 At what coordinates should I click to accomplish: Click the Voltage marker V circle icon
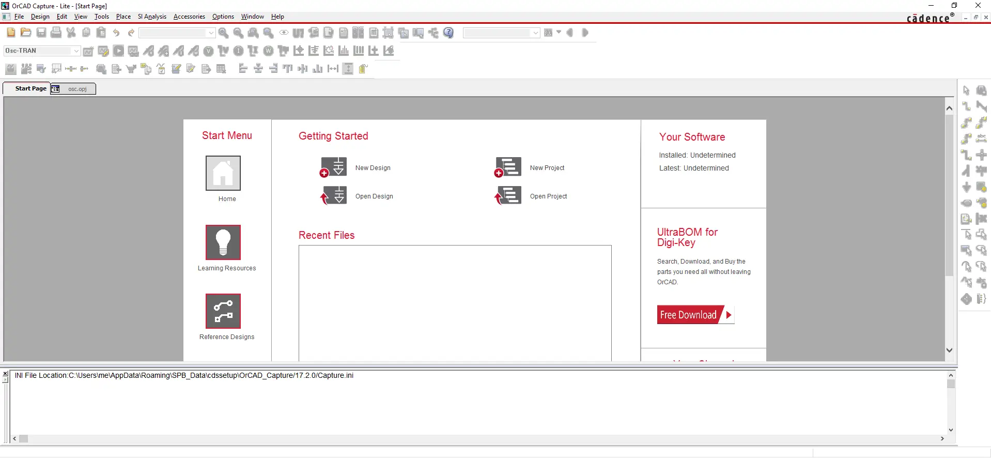click(x=208, y=51)
